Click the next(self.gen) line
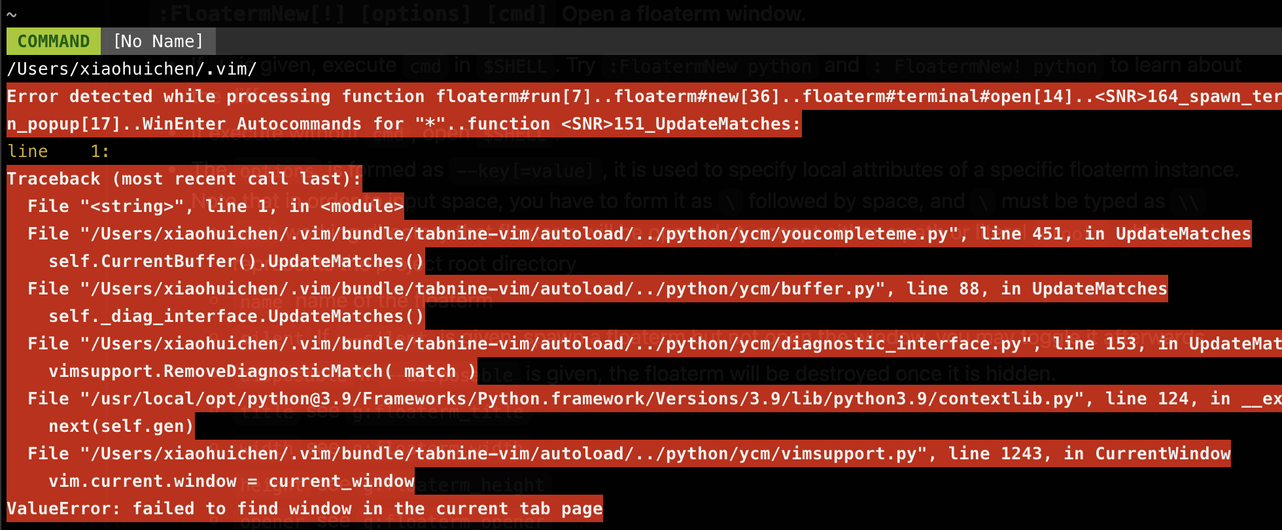The width and height of the screenshot is (1282, 530). [121, 426]
